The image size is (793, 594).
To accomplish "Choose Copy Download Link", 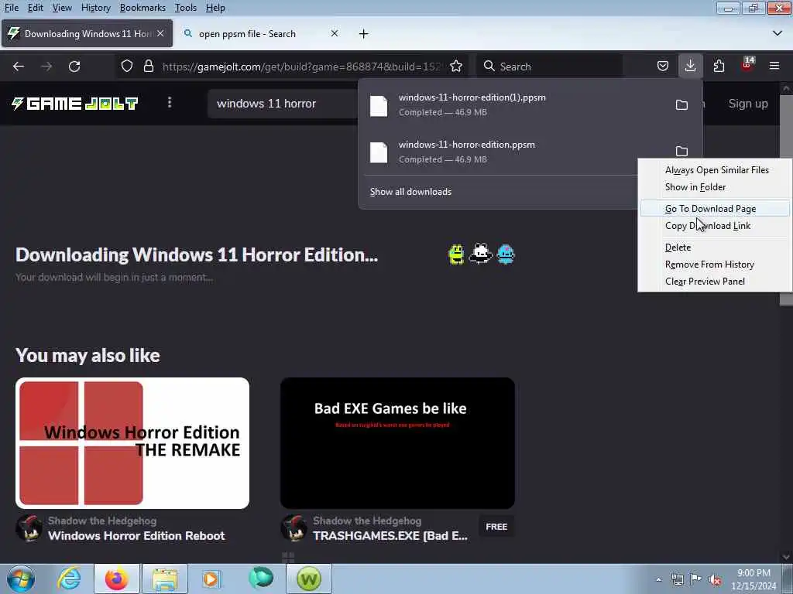I will (715, 226).
